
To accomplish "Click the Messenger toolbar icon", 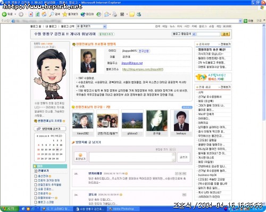I will [139, 14].
